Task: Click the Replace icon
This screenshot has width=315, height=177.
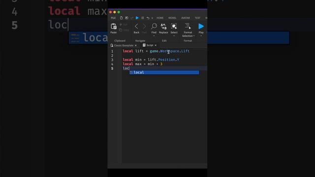Action: (163, 26)
